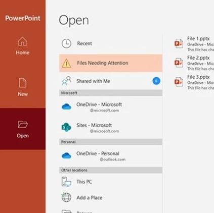
Task: Click the blue badge on Shared with Me
Action: pyautogui.click(x=156, y=81)
